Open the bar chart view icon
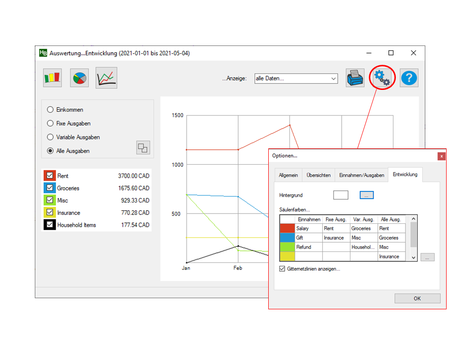The width and height of the screenshot is (464, 348). pyautogui.click(x=52, y=78)
